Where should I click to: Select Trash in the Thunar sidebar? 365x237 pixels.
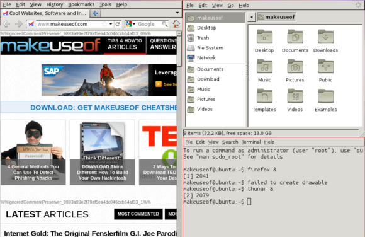tap(215, 38)
